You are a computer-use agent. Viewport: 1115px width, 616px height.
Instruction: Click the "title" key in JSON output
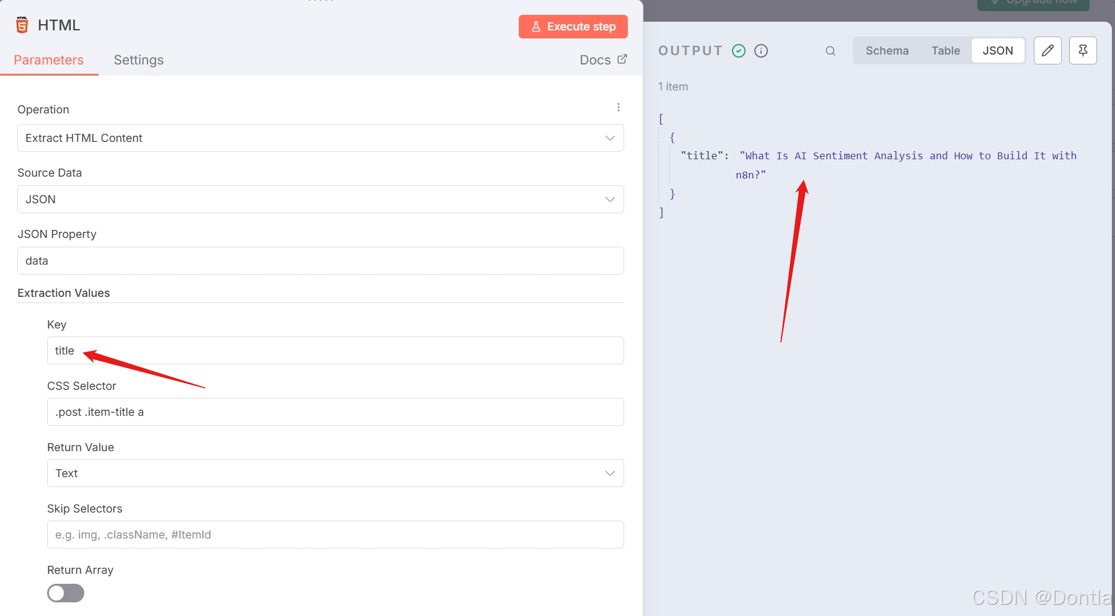point(702,156)
